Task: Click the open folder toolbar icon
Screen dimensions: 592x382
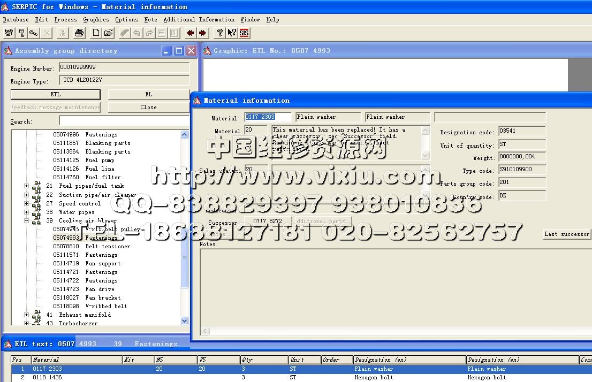Action: [x=108, y=33]
